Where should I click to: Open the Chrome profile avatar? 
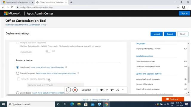coord(184,7)
